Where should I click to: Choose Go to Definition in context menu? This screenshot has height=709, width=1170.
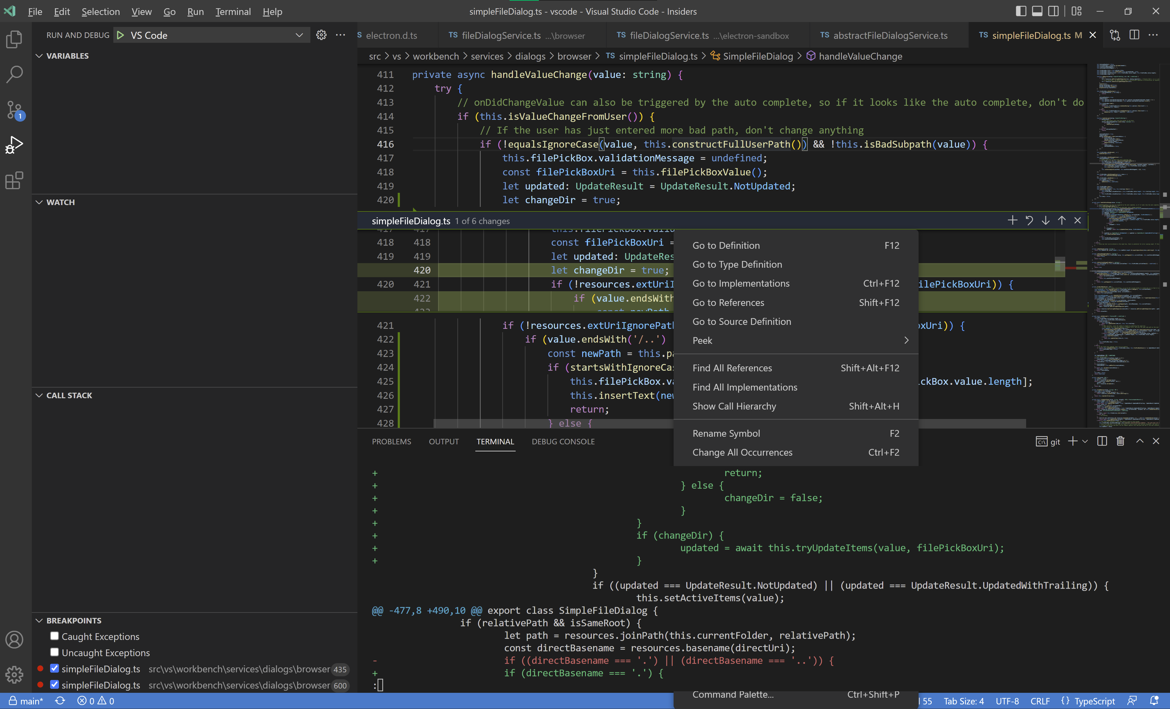click(796, 245)
